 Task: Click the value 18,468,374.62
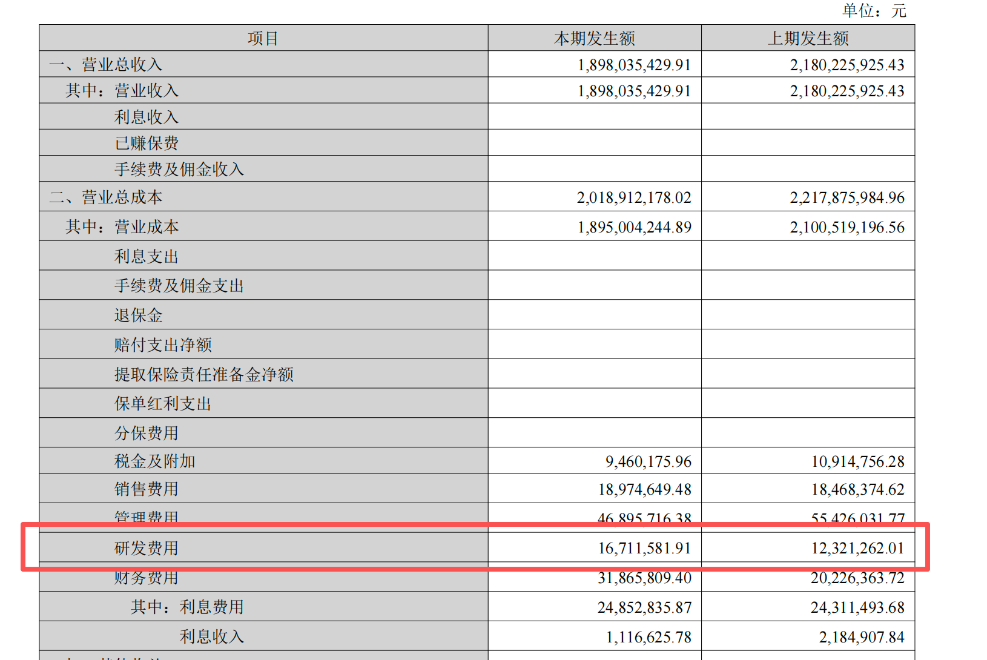(858, 489)
